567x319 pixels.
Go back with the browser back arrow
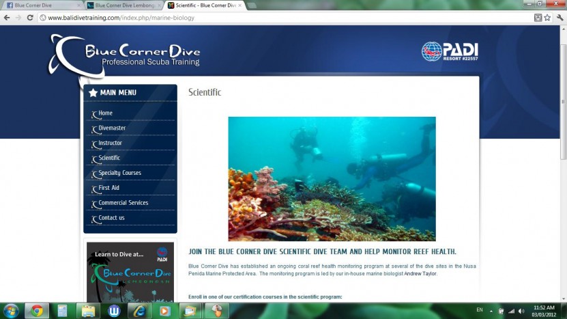click(7, 18)
